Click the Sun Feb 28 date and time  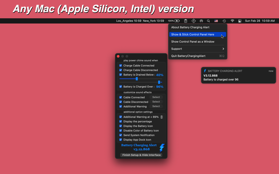pyautogui.click(x=259, y=21)
